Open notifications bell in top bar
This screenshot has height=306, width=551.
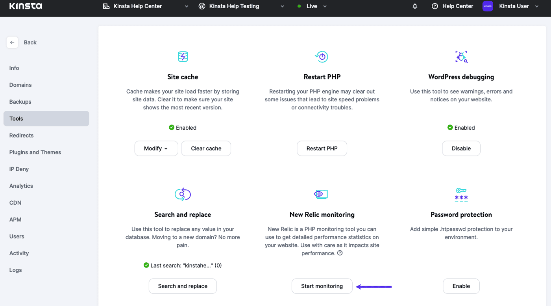click(x=415, y=6)
